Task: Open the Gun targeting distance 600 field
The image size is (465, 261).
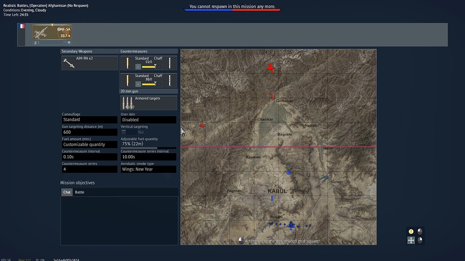Action: point(89,132)
